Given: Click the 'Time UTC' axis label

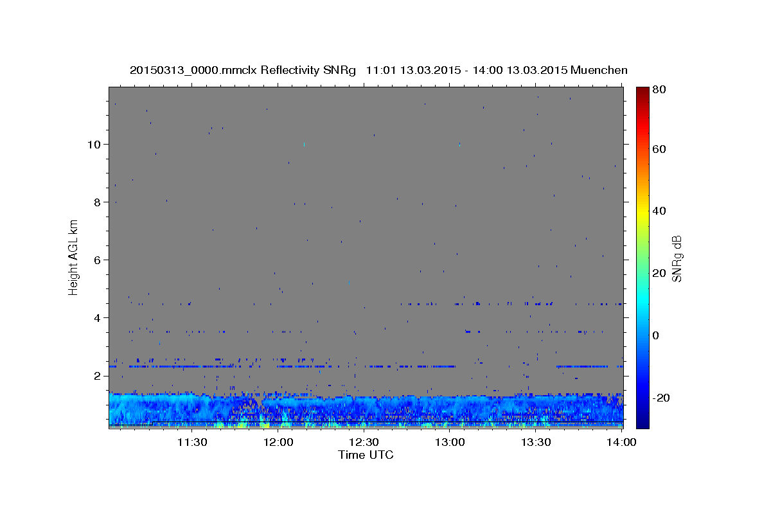Looking at the screenshot, I should (366, 455).
